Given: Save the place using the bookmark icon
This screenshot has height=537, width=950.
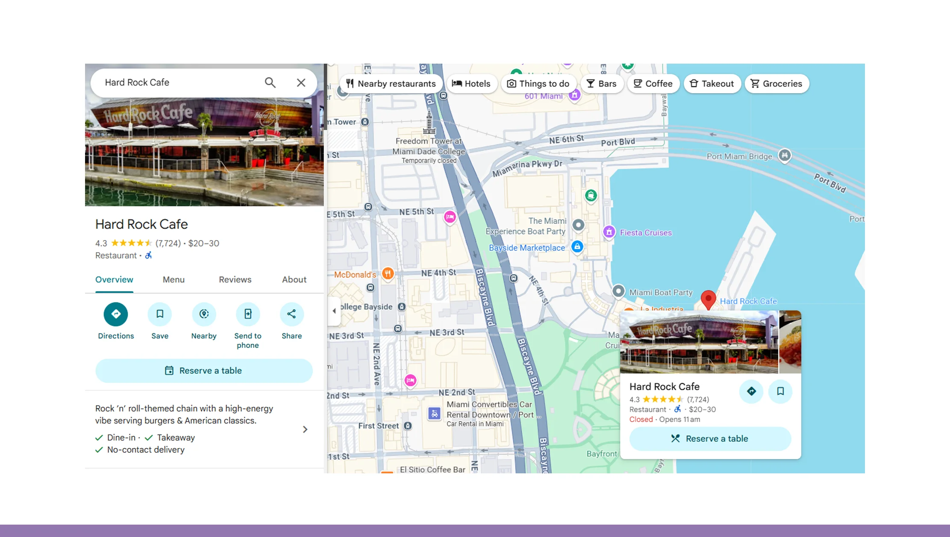Looking at the screenshot, I should [x=780, y=391].
